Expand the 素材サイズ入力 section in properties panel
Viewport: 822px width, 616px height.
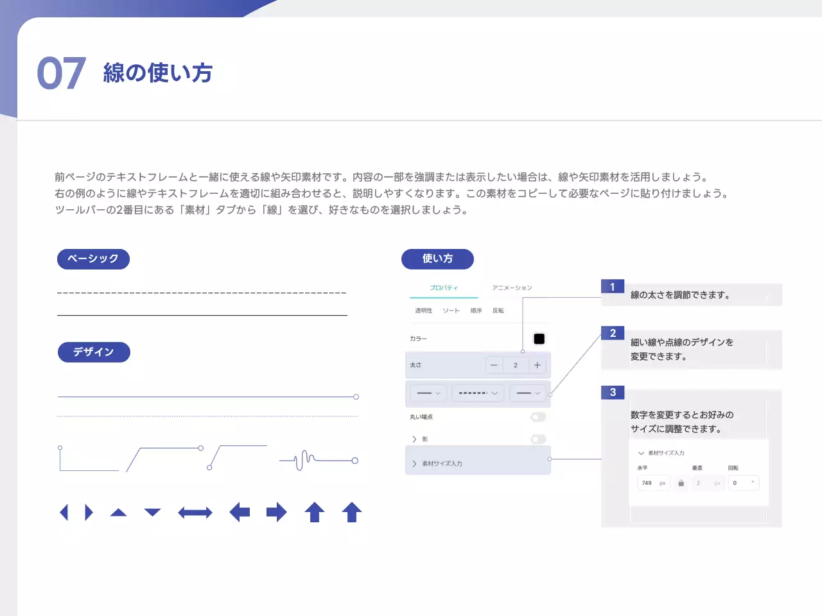click(x=442, y=463)
